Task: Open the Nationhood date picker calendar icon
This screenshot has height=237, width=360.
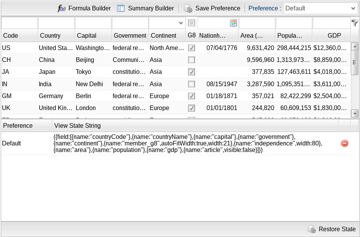Action: click(x=233, y=23)
